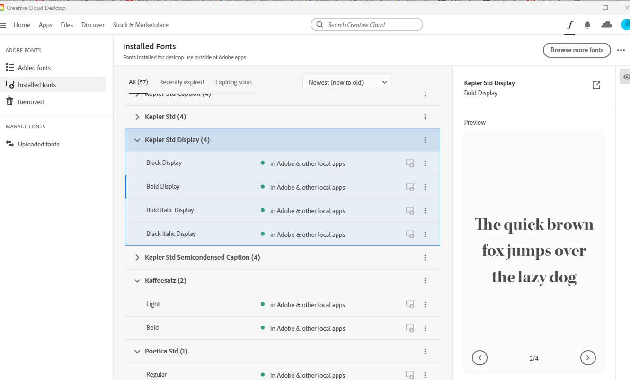630x380 pixels.
Task: Open the hamburger menu icon
Action: [x=3, y=25]
